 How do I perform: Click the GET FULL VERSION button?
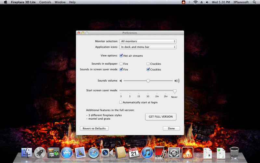161,117
